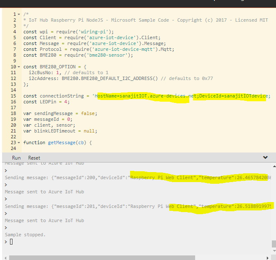
Task: Click 'var sendingMessage = false;' line
Action: click(x=60, y=113)
